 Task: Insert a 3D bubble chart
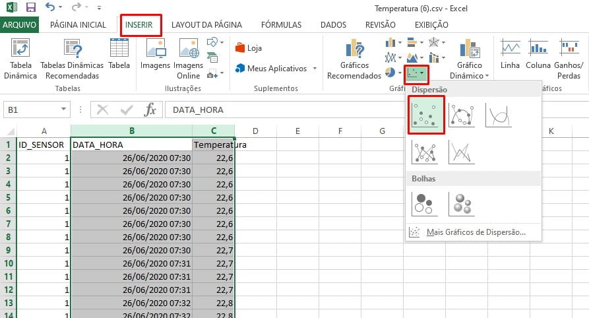462,203
